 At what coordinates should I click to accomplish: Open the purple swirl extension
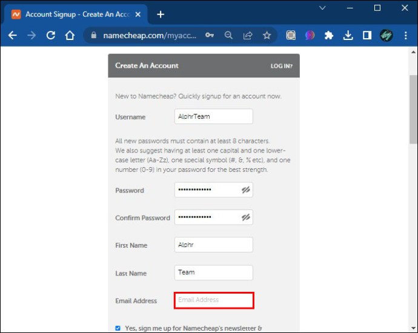pyautogui.click(x=310, y=35)
